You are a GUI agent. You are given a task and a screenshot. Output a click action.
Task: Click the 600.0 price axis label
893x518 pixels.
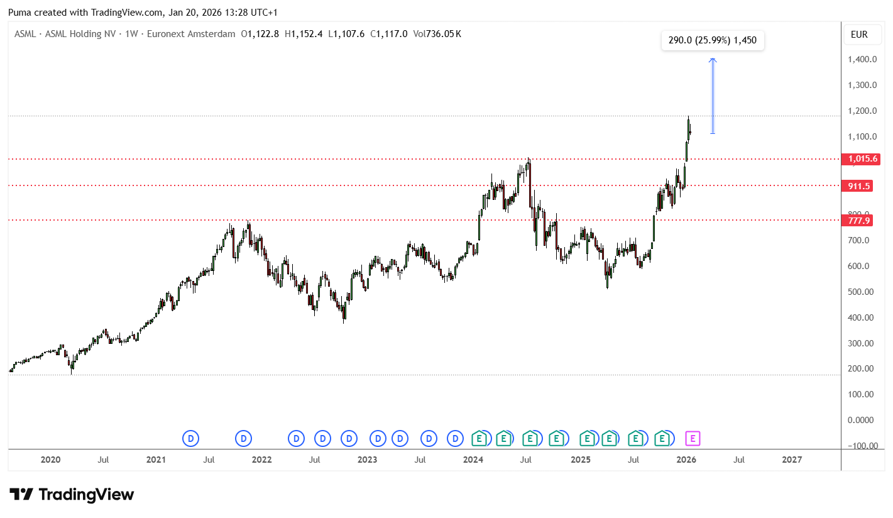pos(858,266)
